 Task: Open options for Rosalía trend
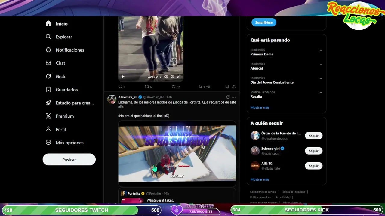point(320,92)
